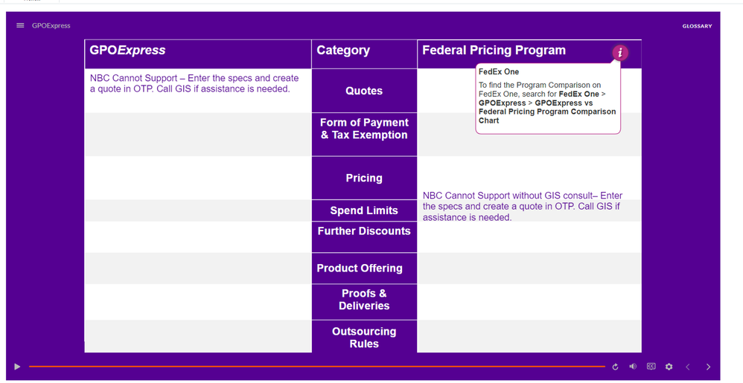Click the pink info icon
The width and height of the screenshot is (743, 383).
pyautogui.click(x=619, y=53)
